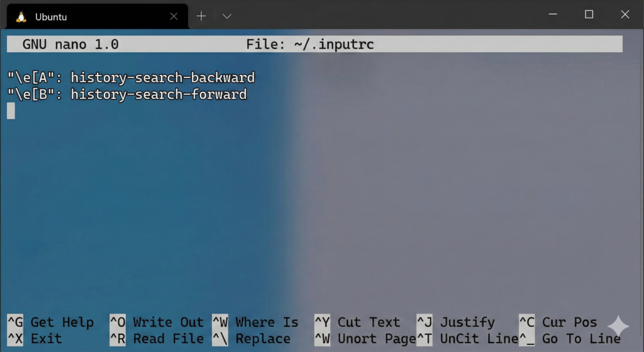This screenshot has width=644, height=352.
Task: Click the cursor block on the empty third line
Action: pos(11,111)
